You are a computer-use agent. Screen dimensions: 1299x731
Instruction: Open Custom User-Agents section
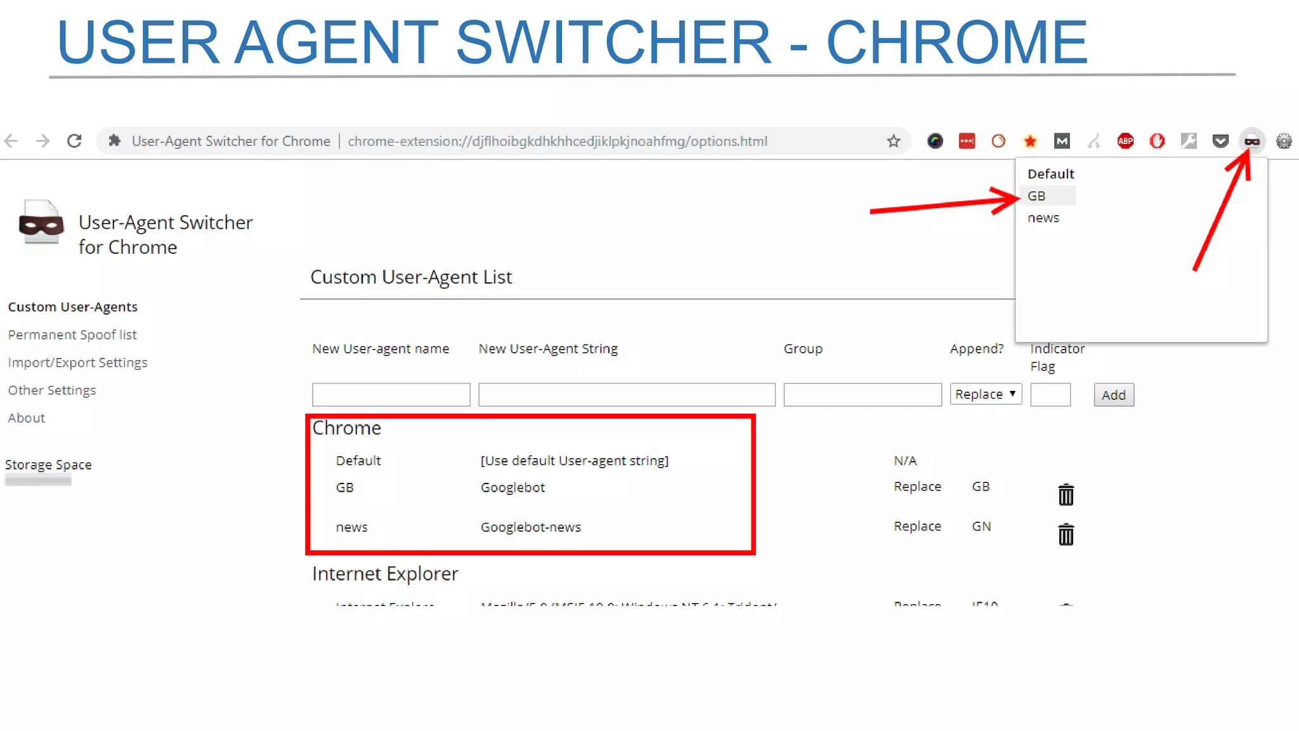pos(73,307)
